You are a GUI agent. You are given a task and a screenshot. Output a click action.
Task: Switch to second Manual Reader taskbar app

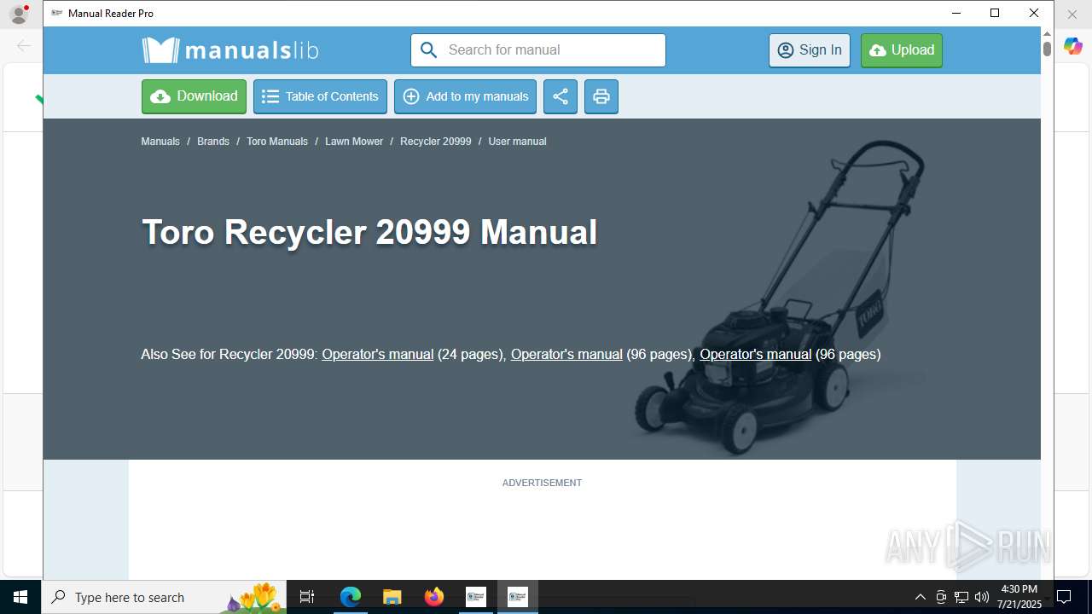(518, 597)
